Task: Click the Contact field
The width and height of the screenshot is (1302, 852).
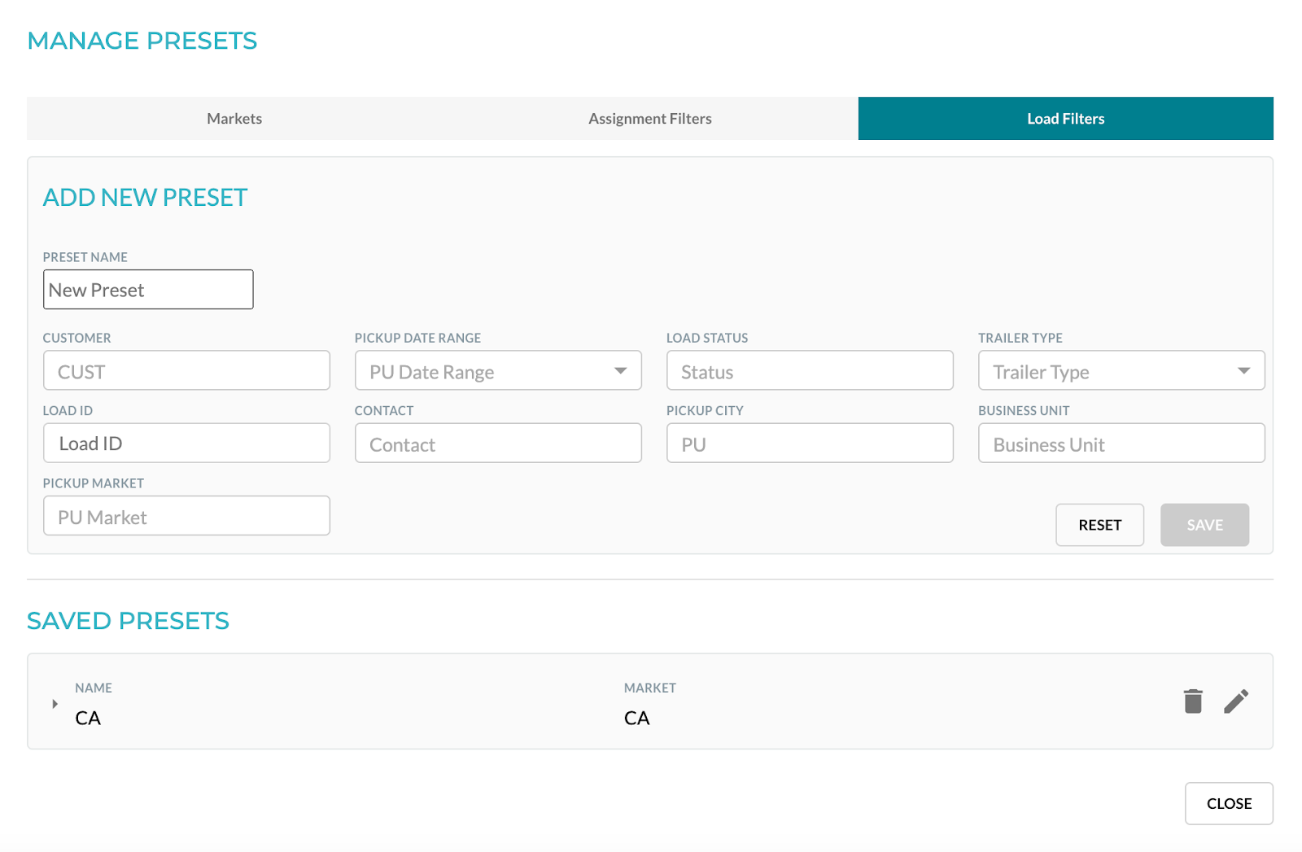Action: [x=497, y=443]
